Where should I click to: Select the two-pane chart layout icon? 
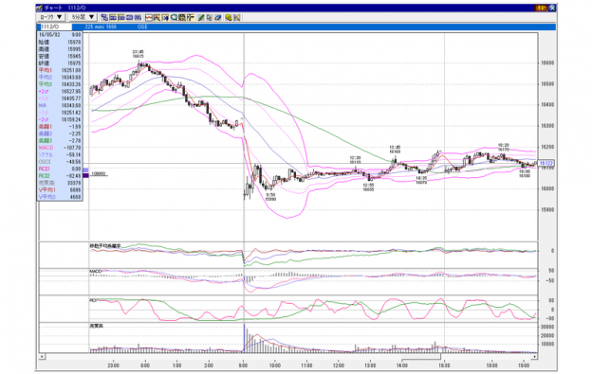tap(121, 17)
